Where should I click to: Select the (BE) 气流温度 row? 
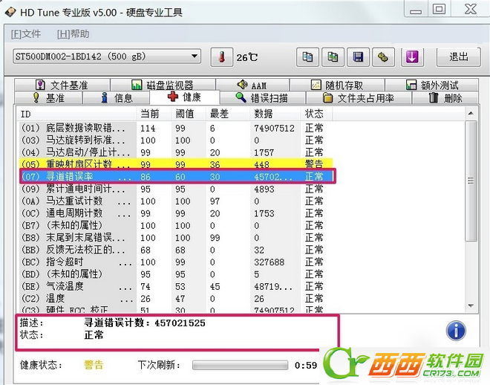coord(176,286)
